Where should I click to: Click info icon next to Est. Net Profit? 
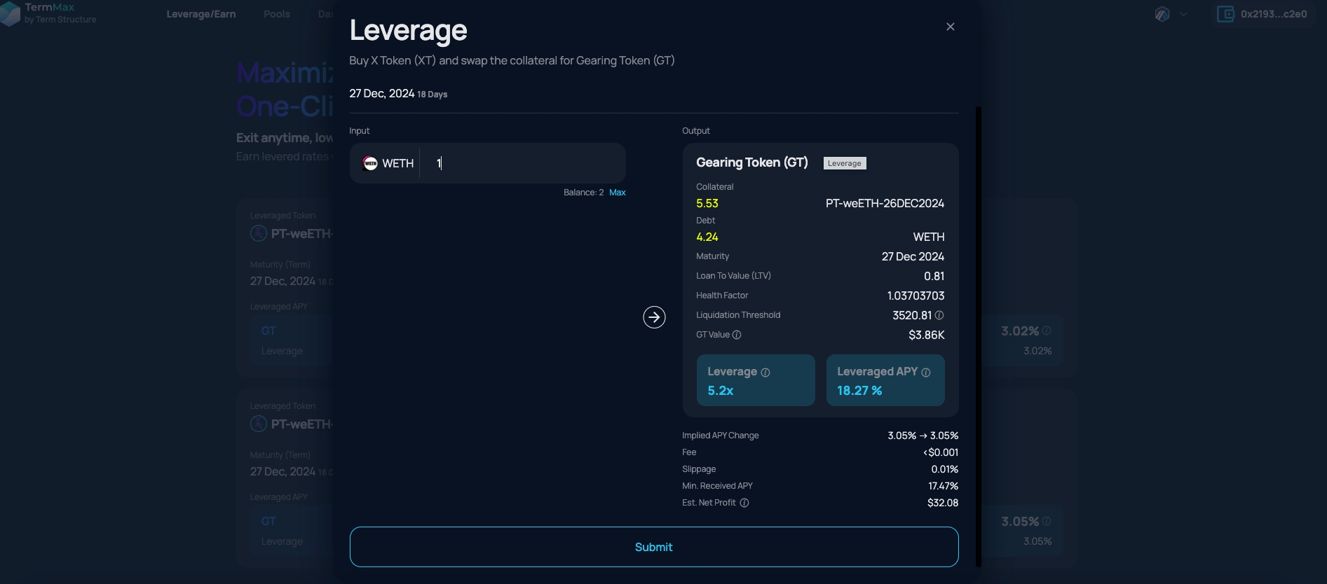[x=744, y=503]
